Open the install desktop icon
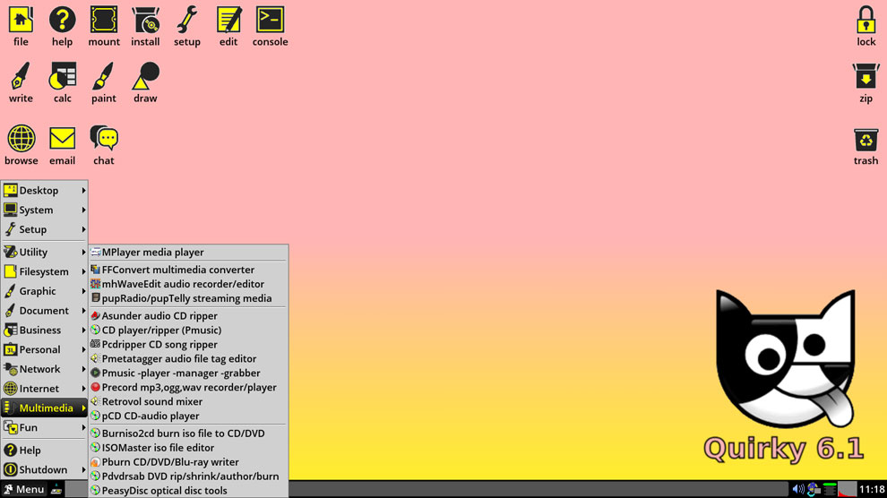 (x=145, y=21)
